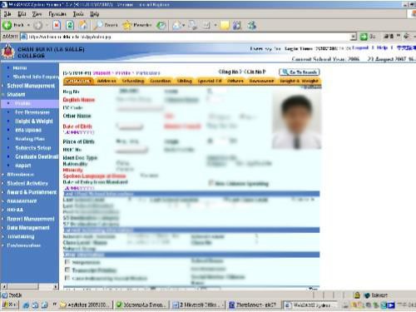Click the green Refresh page icon
416x312 pixels.
70,25
